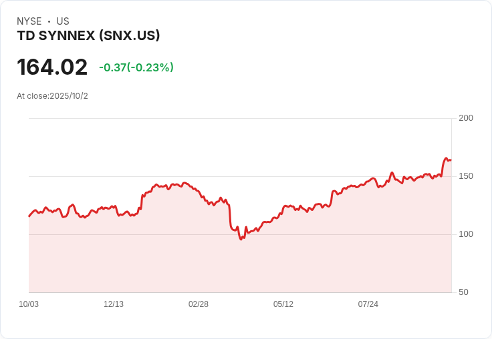
Task: Click the chart's lowest dip near 100
Action: click(241, 239)
